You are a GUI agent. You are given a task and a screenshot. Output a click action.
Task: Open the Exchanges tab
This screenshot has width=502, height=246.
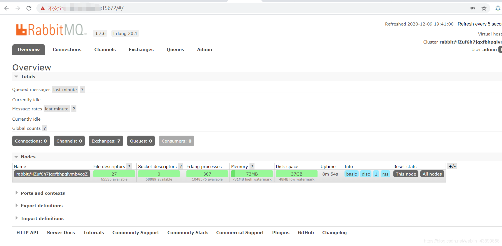point(141,49)
